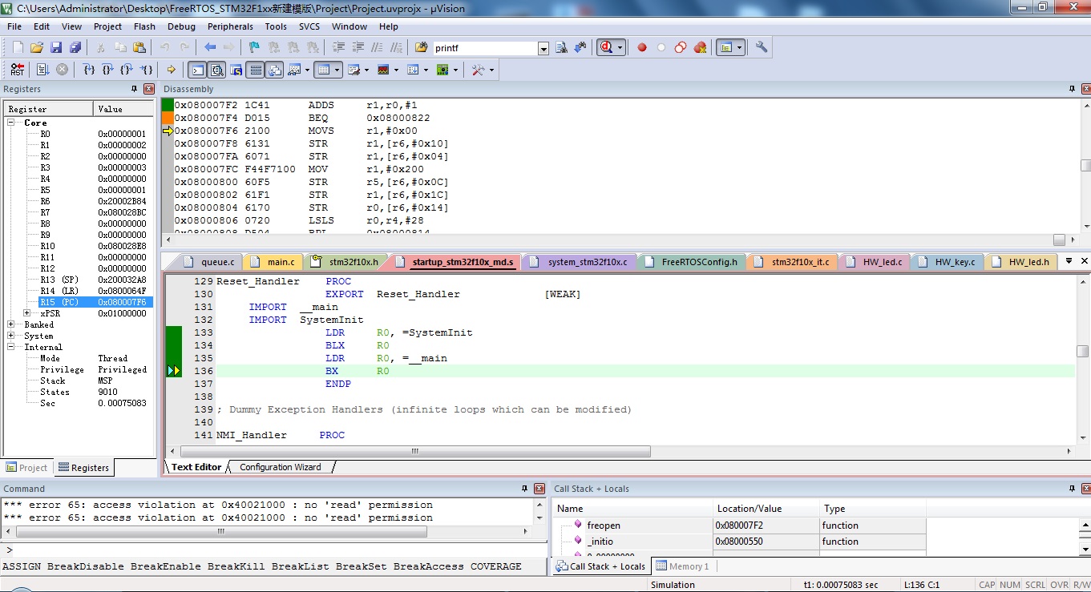The height and width of the screenshot is (592, 1091).
Task: Switch to the main.c editor tab
Action: tap(280, 262)
